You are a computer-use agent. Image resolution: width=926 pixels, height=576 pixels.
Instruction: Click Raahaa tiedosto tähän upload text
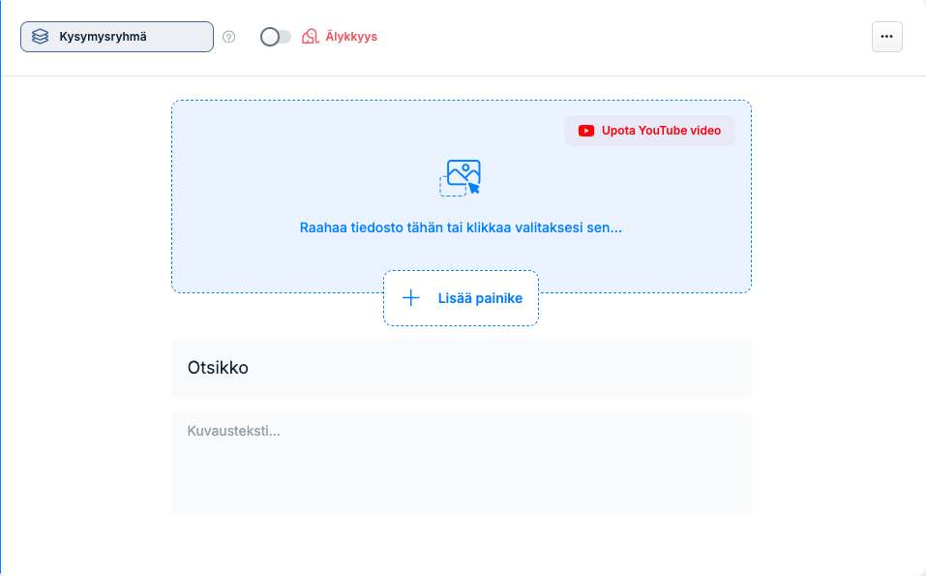point(461,227)
